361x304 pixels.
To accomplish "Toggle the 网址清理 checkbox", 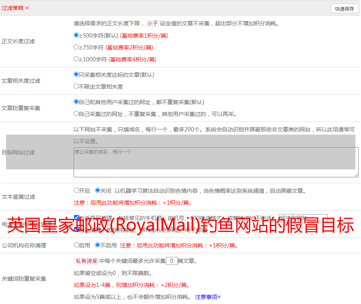I will (77, 229).
